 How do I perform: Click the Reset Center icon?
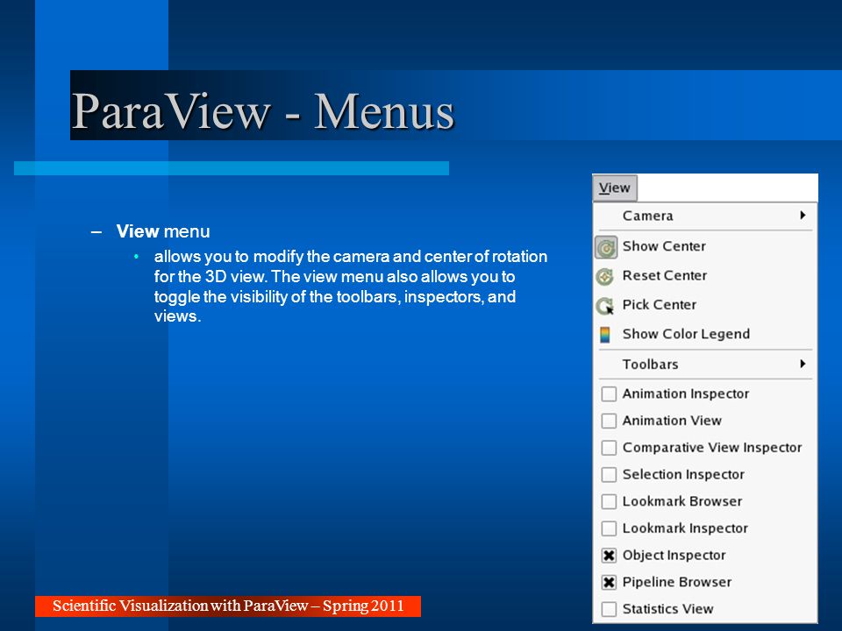[604, 277]
